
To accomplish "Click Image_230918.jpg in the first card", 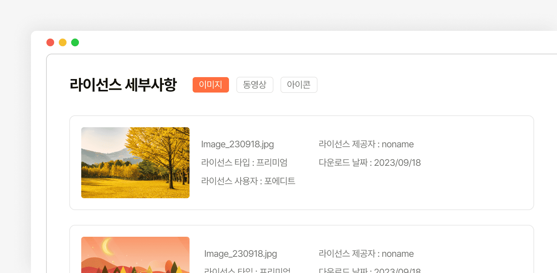I will pyautogui.click(x=237, y=145).
